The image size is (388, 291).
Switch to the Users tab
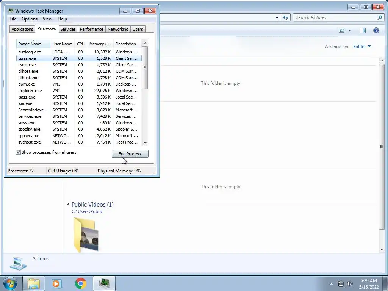pyautogui.click(x=138, y=29)
